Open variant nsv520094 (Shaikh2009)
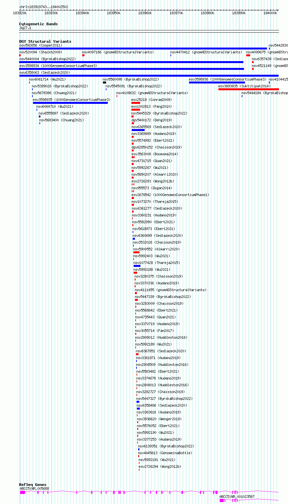The height and width of the screenshot is (504, 288). [41, 52]
